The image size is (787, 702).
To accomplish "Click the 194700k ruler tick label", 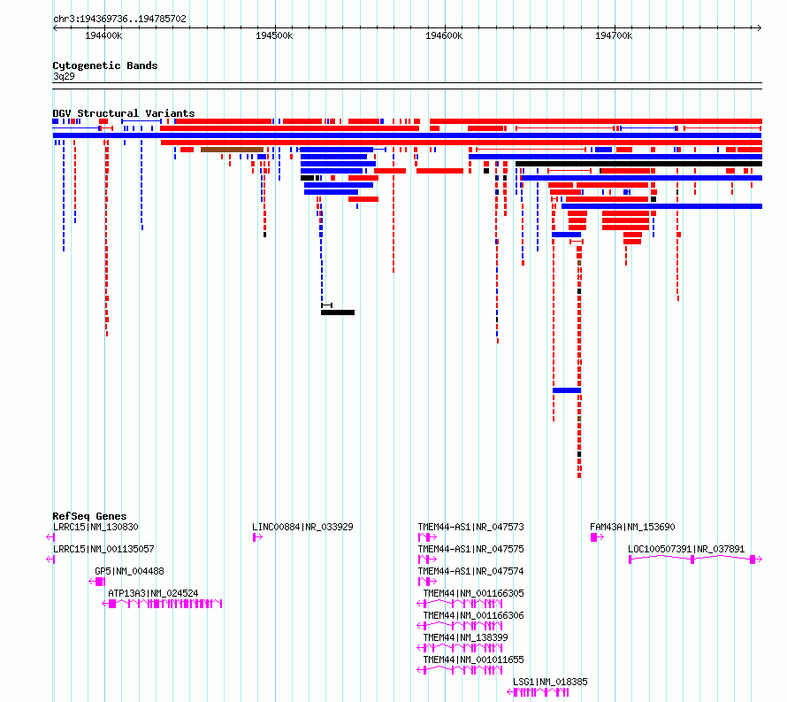I will (x=614, y=35).
